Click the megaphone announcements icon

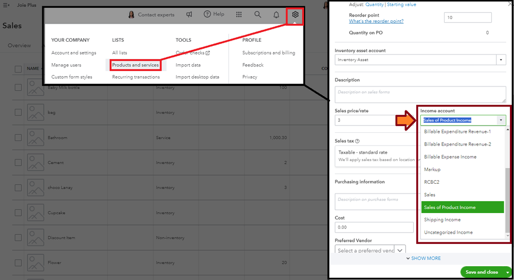189,14
